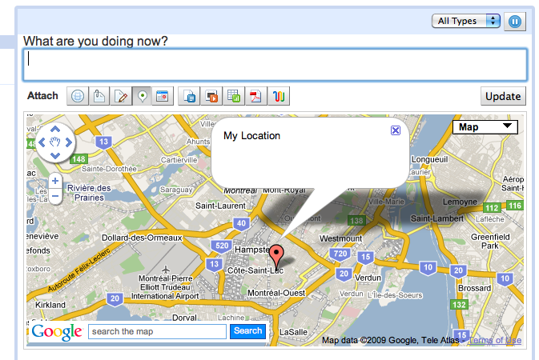Toggle the location pin attach button
This screenshot has height=360, width=539.
coord(143,96)
